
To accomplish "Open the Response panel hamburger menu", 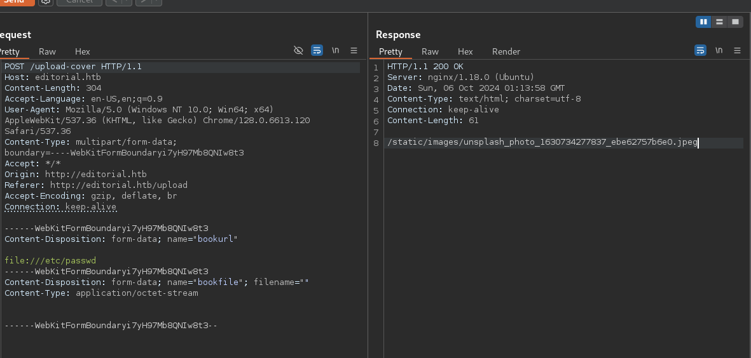I will [737, 50].
